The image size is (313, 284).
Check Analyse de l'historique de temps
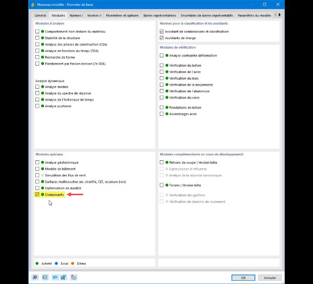(37, 99)
